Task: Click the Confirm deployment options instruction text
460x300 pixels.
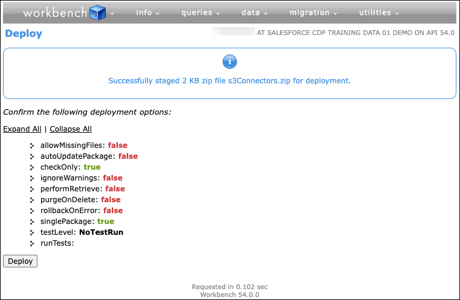Action: [x=87, y=112]
